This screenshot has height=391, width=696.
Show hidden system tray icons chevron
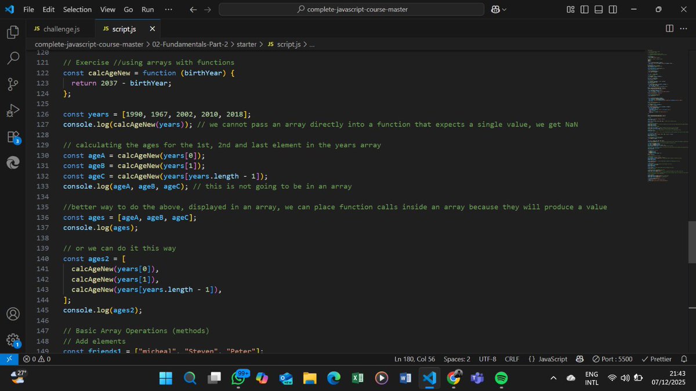553,378
